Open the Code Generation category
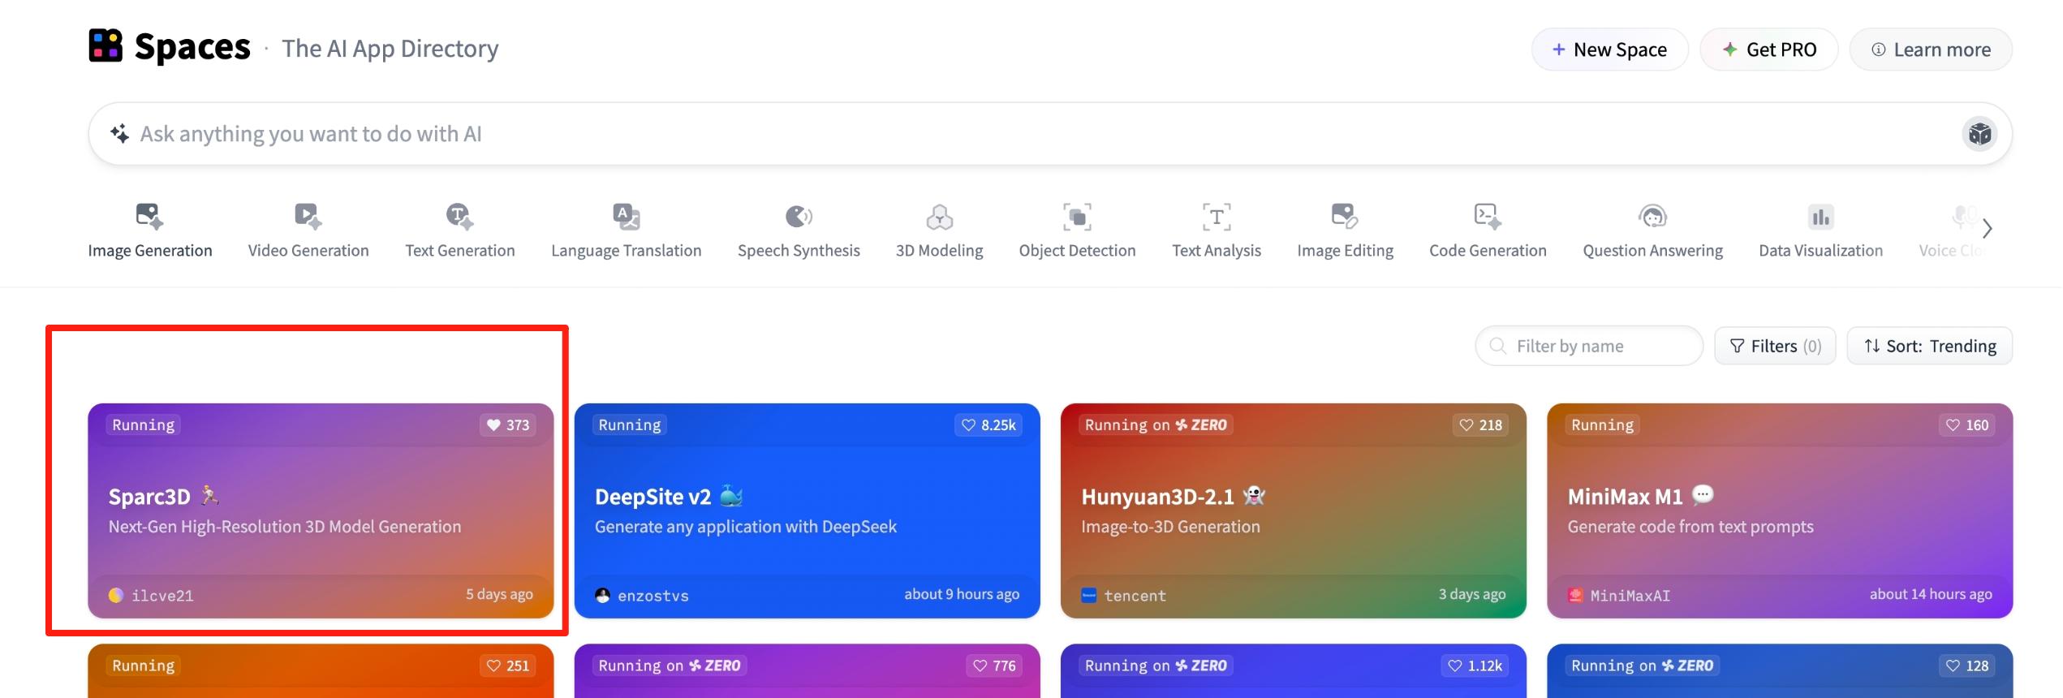 1488,231
